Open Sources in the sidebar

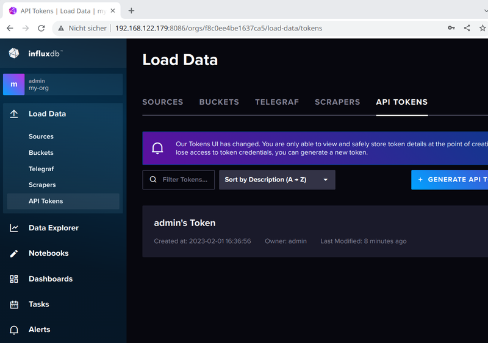pos(41,136)
